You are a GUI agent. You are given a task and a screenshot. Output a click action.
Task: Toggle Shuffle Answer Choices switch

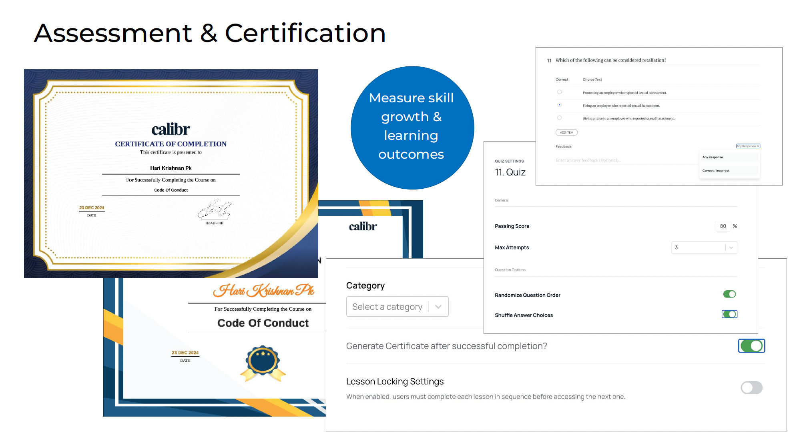(729, 314)
